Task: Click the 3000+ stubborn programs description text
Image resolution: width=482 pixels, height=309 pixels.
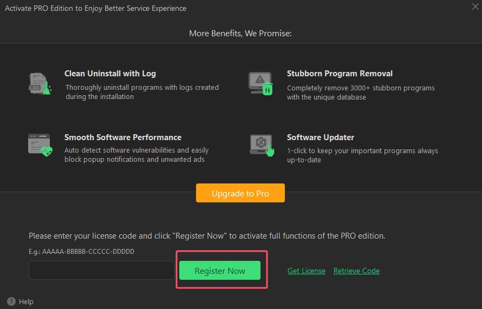Action: click(361, 93)
